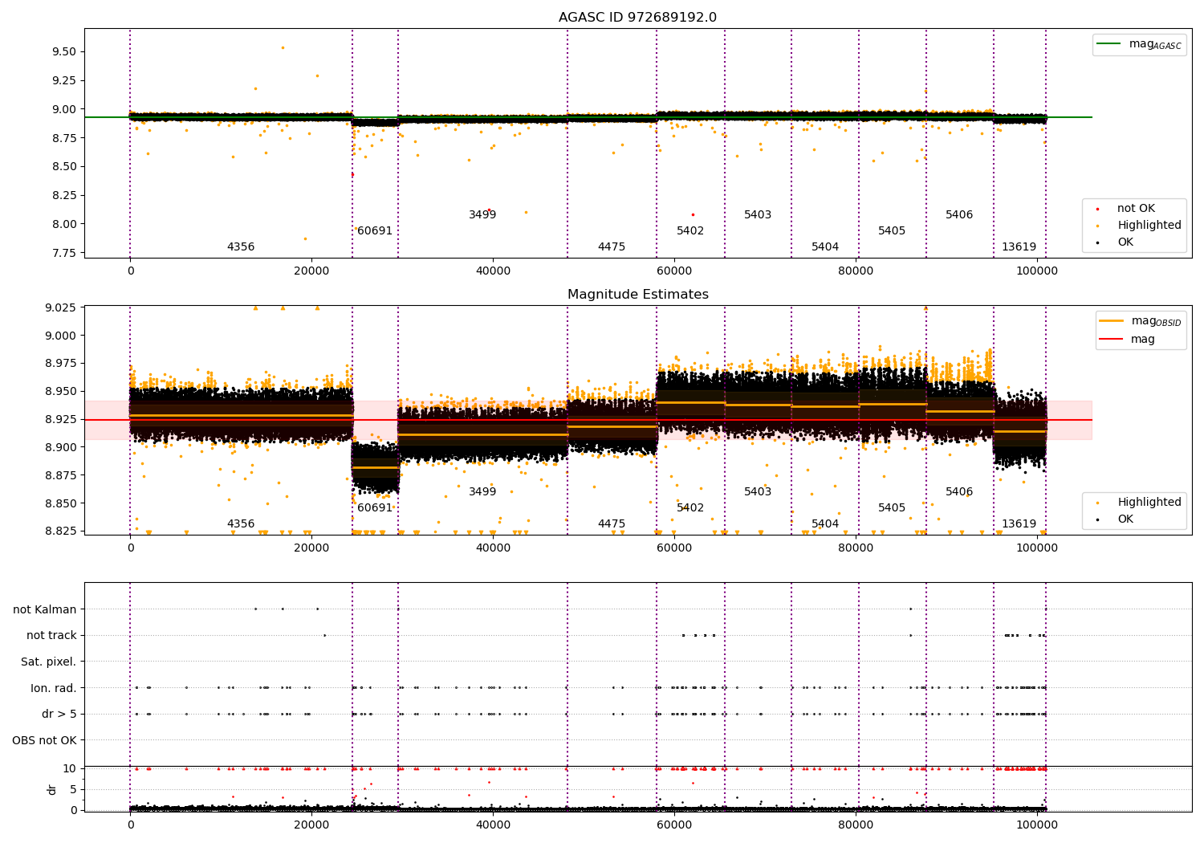This screenshot has width=1204, height=843.
Task: Click OBSID label 5404 in top plot
Action: [825, 247]
